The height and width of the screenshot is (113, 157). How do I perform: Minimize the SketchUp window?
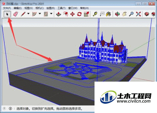coord(138,4)
